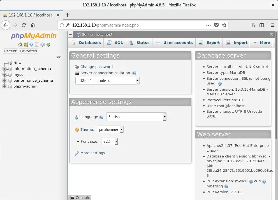The width and height of the screenshot is (278, 200).
Task: Click the help icon next to curl
Action: coord(264,182)
